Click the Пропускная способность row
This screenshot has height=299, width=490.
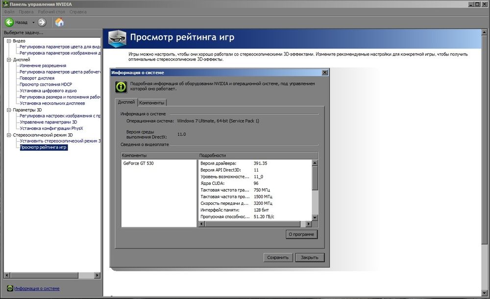pyautogui.click(x=255, y=217)
